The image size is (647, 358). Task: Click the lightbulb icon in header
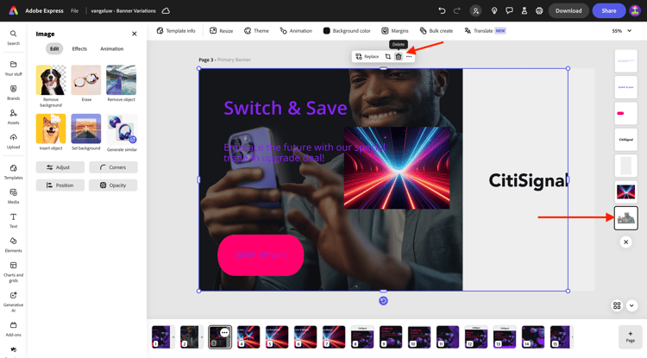(494, 10)
